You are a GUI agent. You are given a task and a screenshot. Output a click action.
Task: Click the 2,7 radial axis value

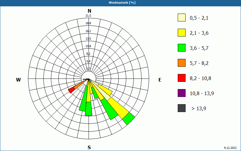(88, 69)
